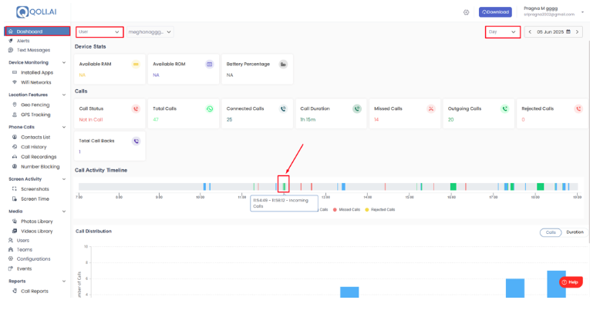Open Call Recordings
The width and height of the screenshot is (590, 310).
click(38, 156)
